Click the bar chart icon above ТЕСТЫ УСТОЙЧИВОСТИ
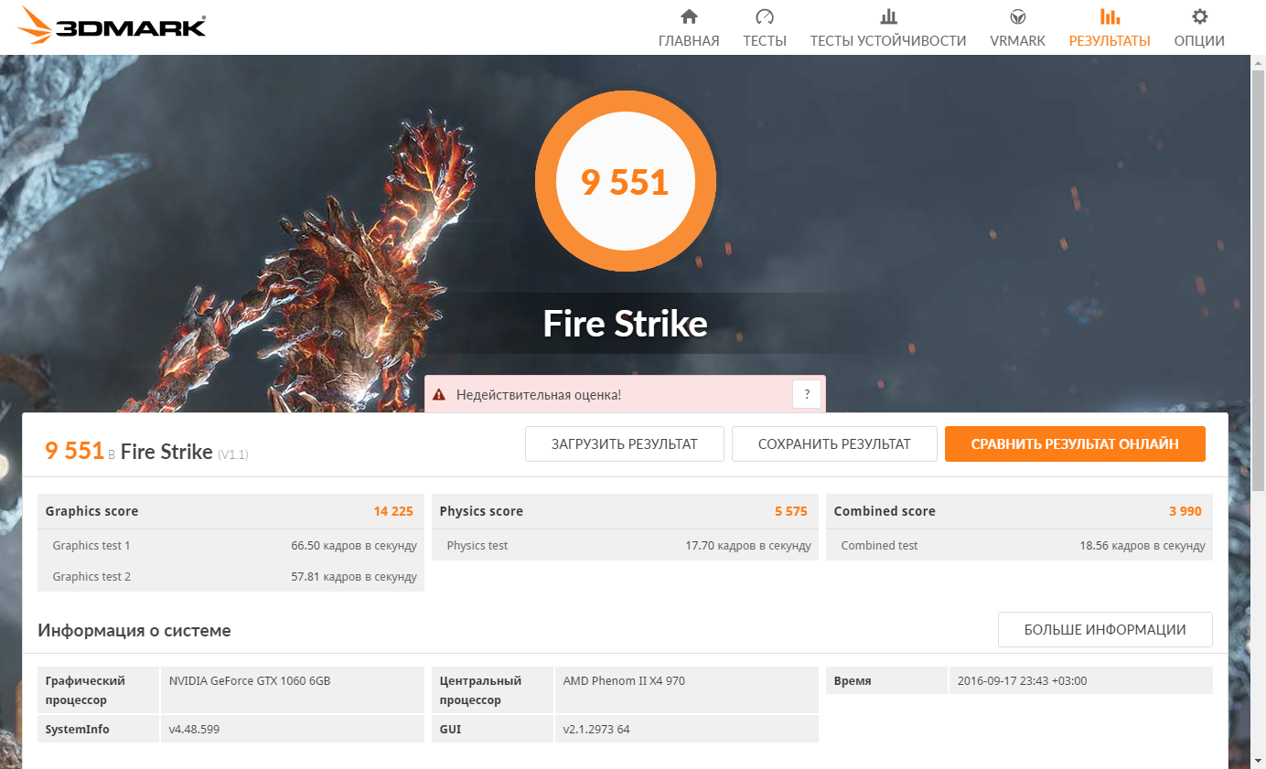The width and height of the screenshot is (1266, 769). 888,16
